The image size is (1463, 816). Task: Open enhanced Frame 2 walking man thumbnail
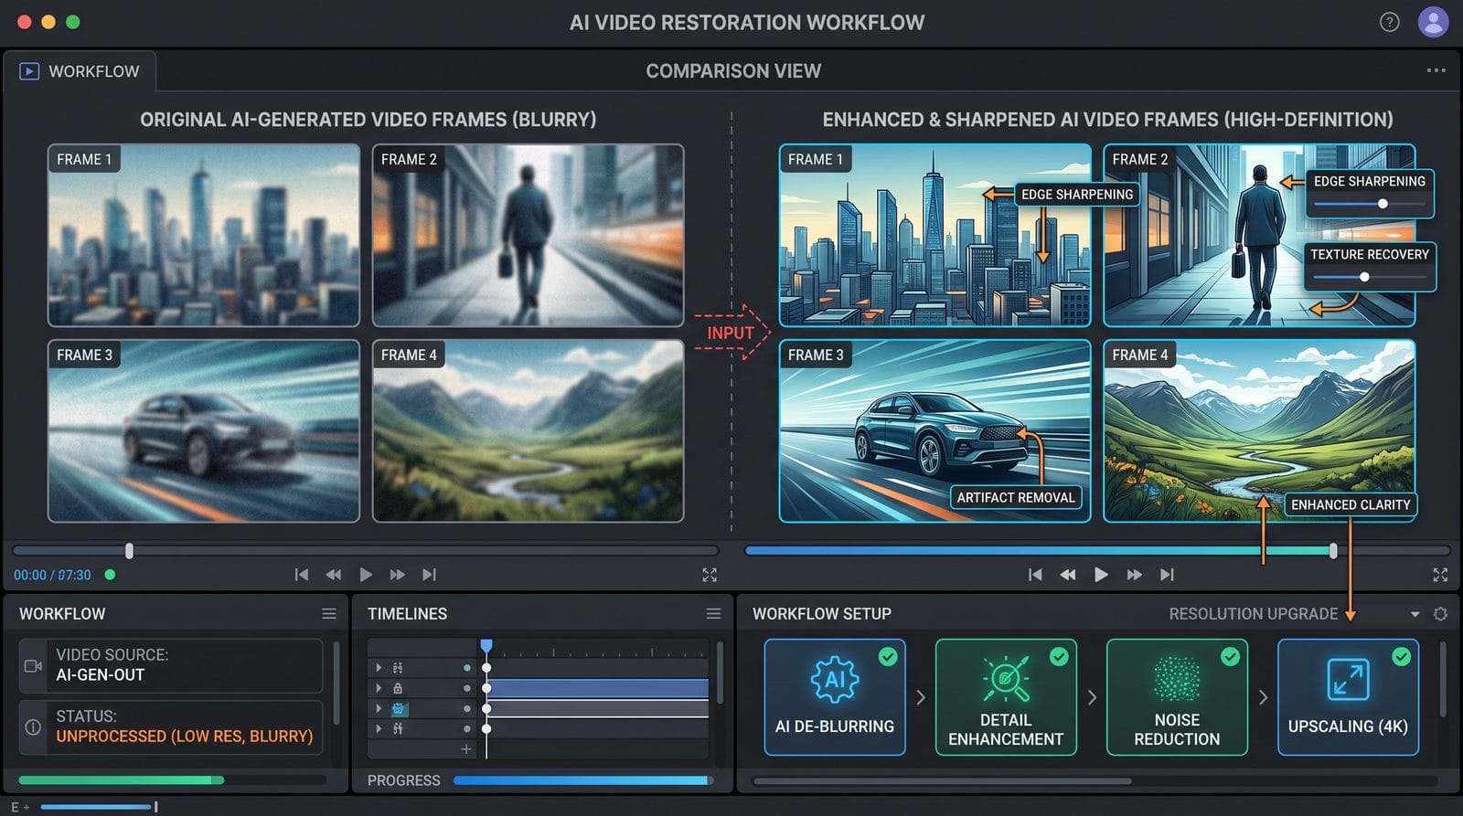(1259, 235)
